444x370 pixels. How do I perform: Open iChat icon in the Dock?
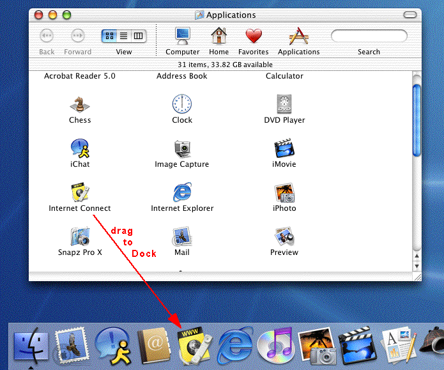coord(114,346)
